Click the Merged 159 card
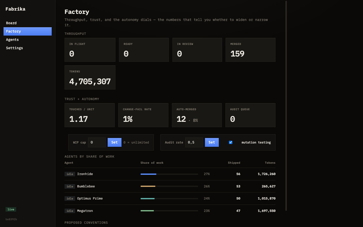363x227 pixels. coord(251,50)
